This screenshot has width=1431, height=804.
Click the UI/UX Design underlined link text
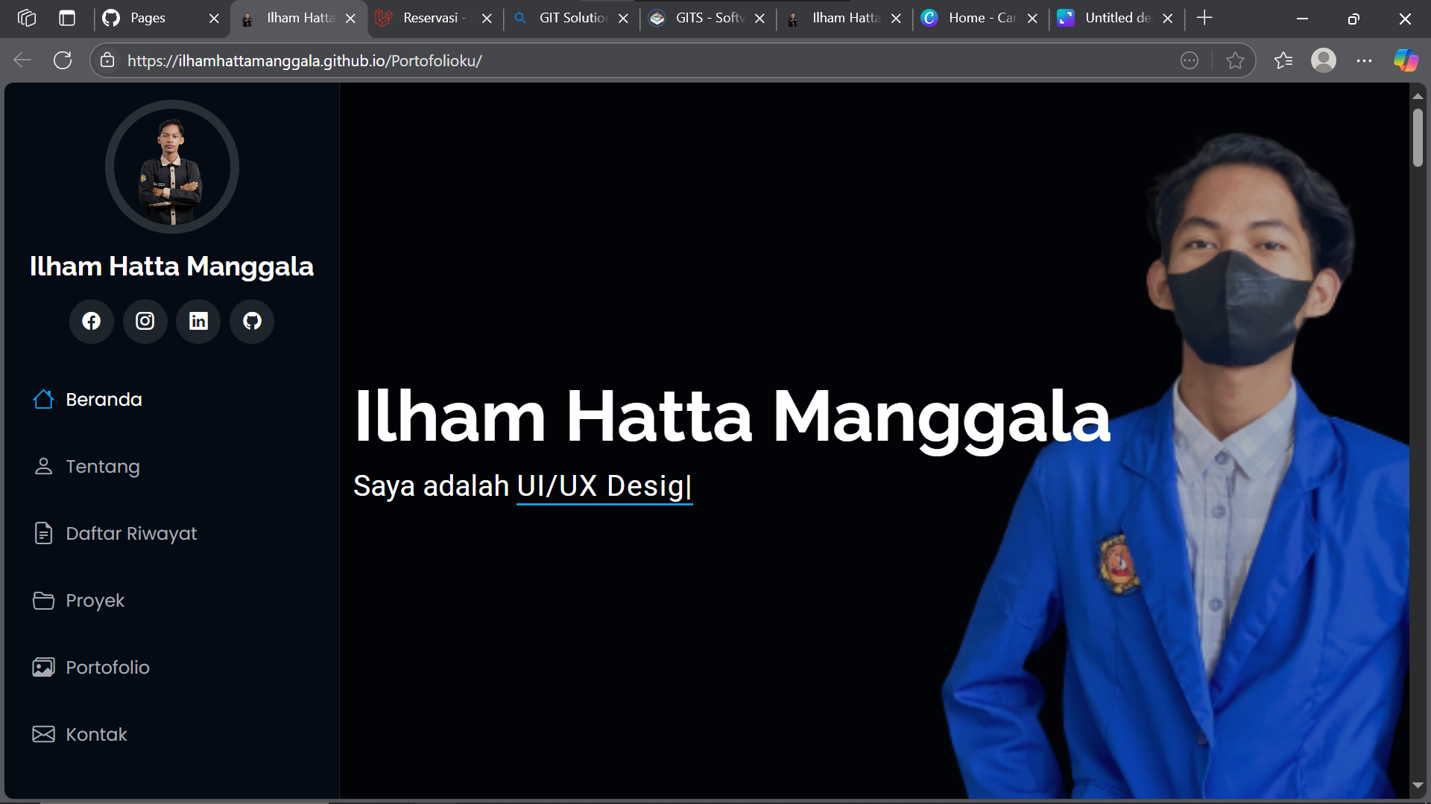[604, 485]
